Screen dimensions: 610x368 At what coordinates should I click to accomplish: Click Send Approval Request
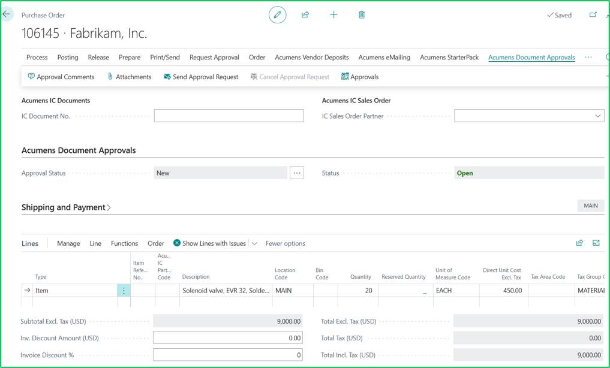tap(201, 77)
